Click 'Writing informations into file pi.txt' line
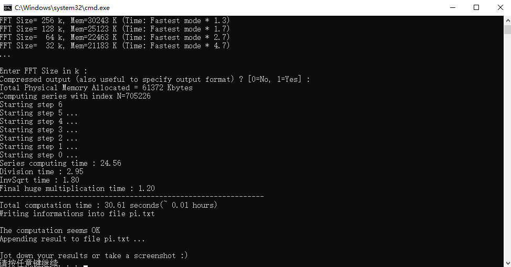 [77, 213]
